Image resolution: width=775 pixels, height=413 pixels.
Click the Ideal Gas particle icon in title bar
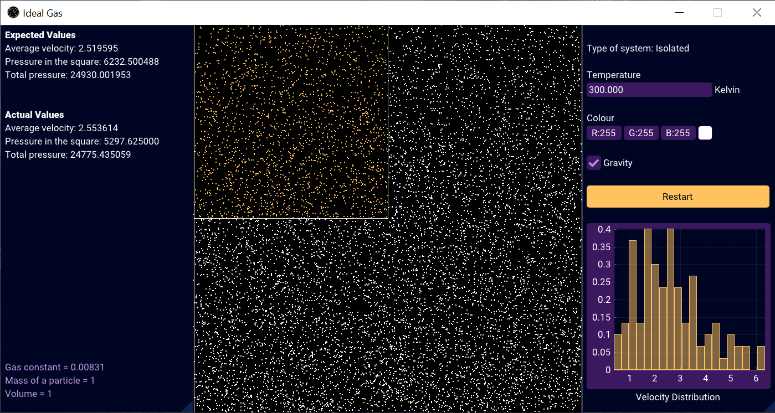pos(12,12)
